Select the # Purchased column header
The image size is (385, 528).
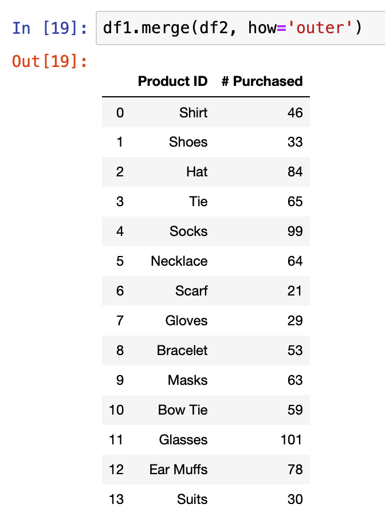262,81
